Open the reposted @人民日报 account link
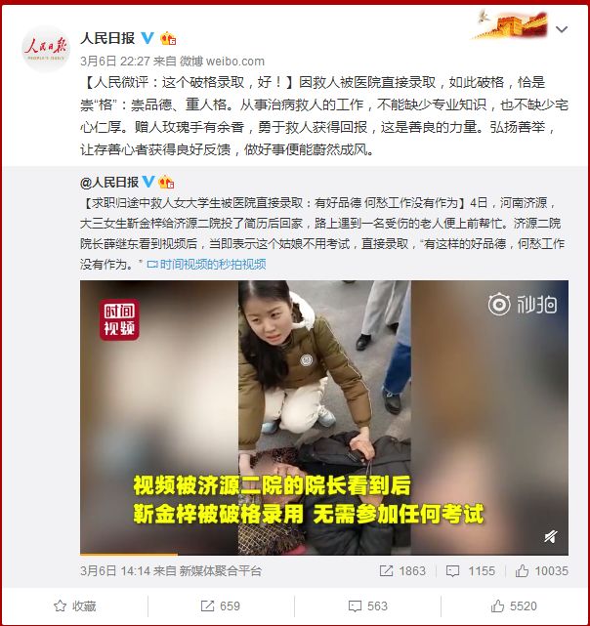This screenshot has height=626, width=590. 109,183
